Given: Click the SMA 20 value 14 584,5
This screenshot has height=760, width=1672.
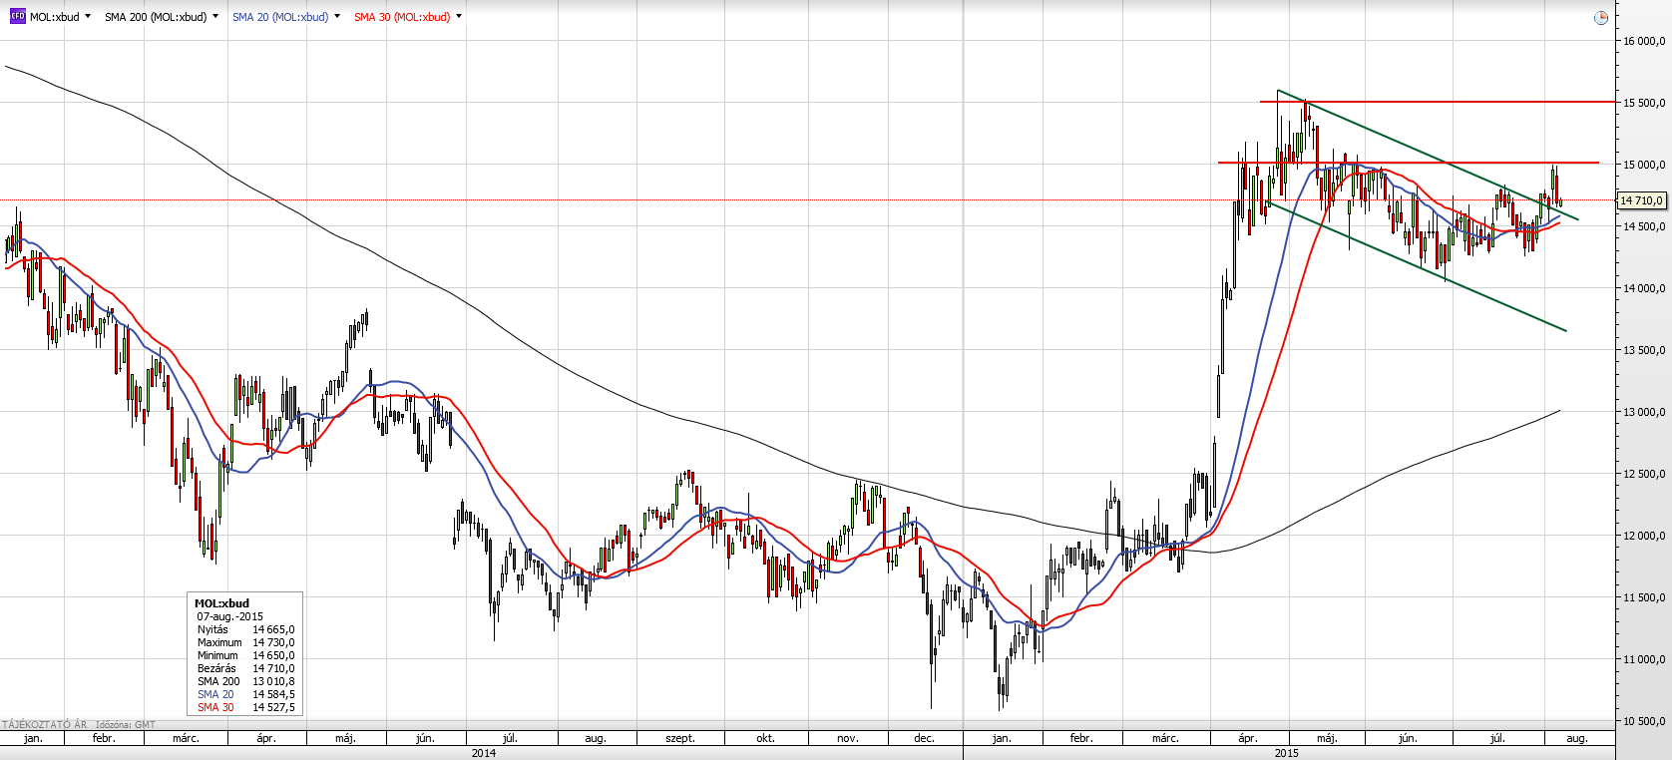Looking at the screenshot, I should pos(273,694).
